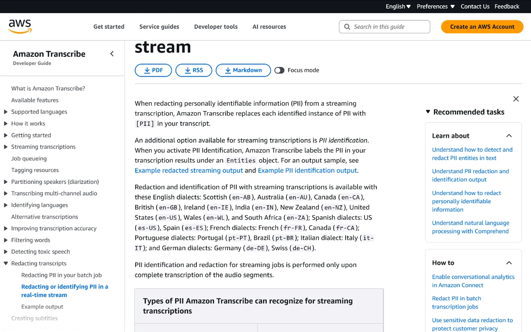The width and height of the screenshot is (531, 332).
Task: Create an AWS Account
Action: 482,27
